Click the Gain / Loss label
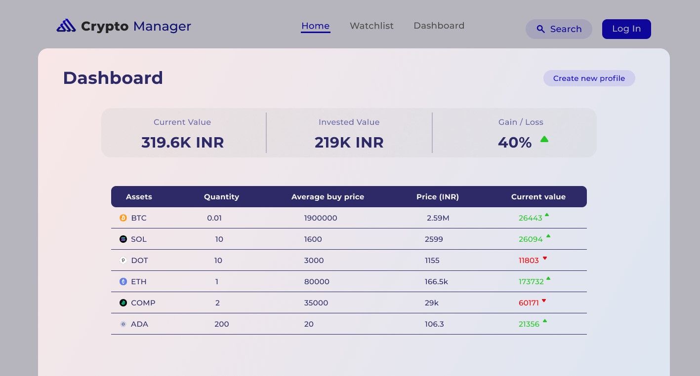 pos(521,122)
